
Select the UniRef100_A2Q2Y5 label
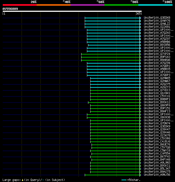157,84
